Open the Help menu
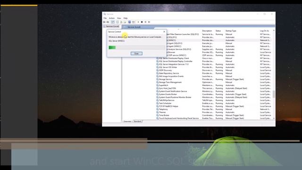 tap(126, 18)
